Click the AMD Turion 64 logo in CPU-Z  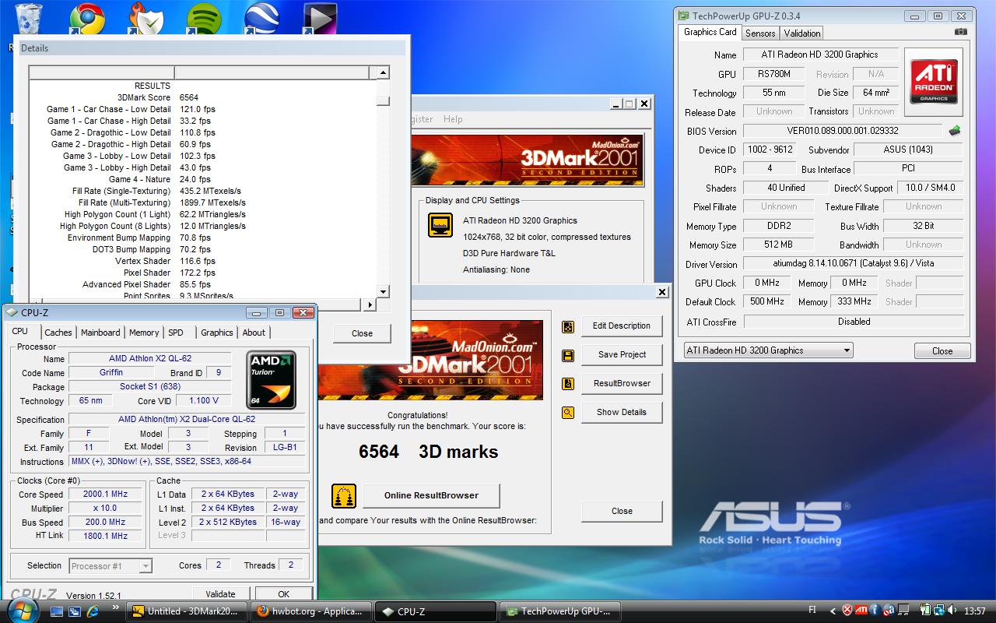coord(271,379)
